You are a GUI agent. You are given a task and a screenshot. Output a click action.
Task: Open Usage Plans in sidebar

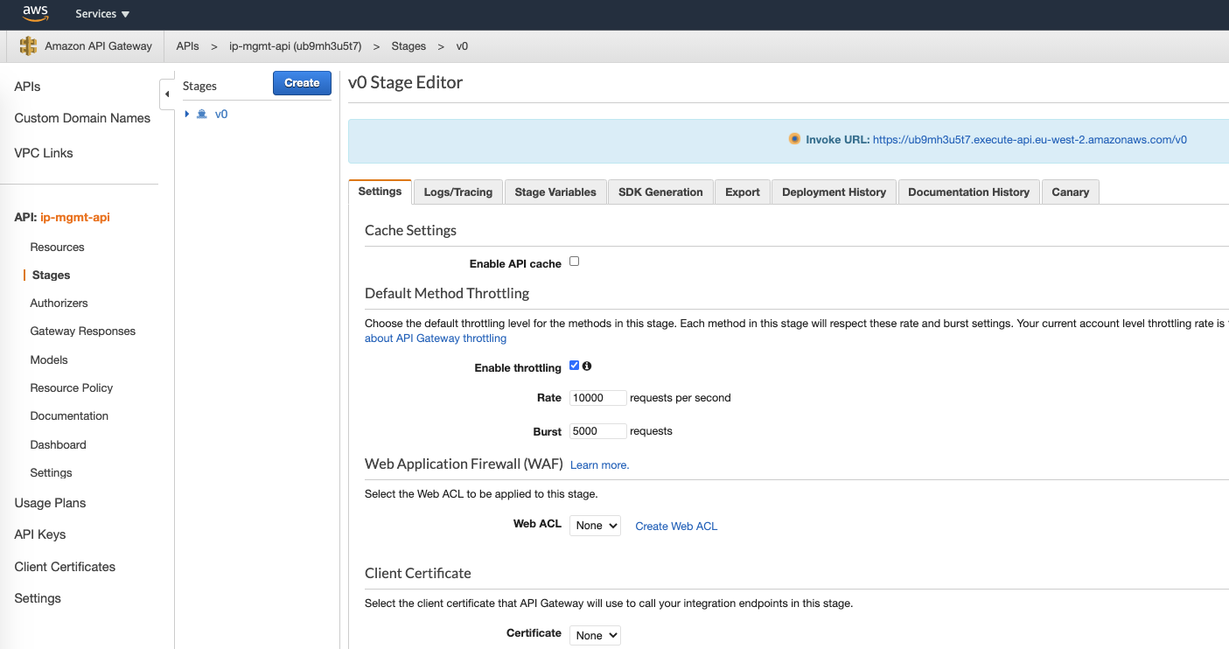click(x=50, y=503)
